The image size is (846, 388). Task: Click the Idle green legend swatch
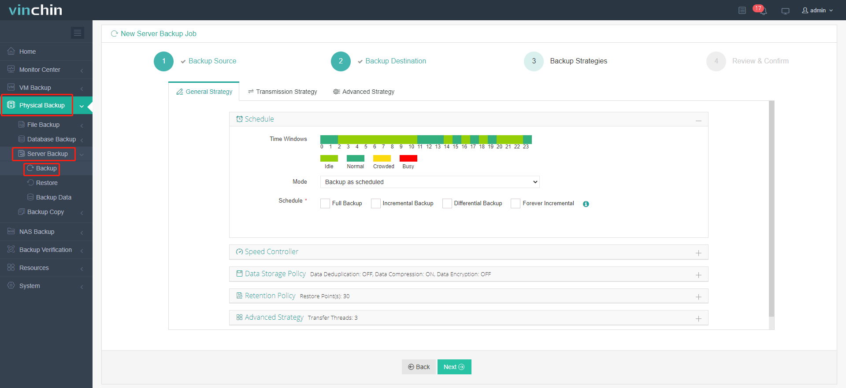tap(329, 158)
